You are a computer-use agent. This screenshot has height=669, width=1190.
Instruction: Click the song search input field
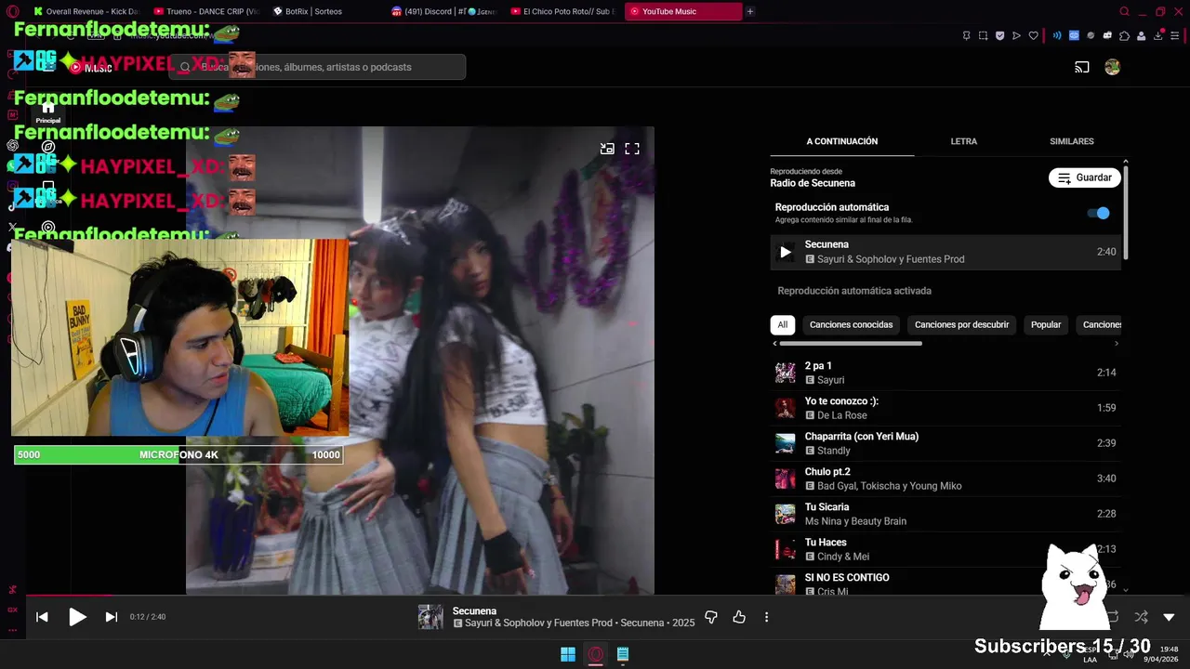click(316, 67)
